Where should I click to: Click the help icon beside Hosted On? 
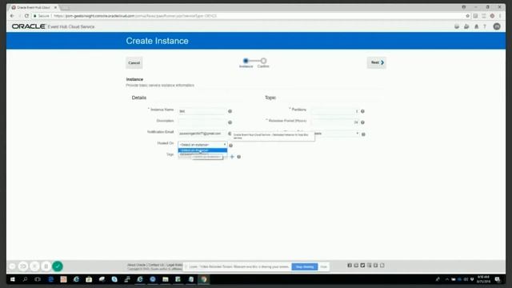point(231,146)
